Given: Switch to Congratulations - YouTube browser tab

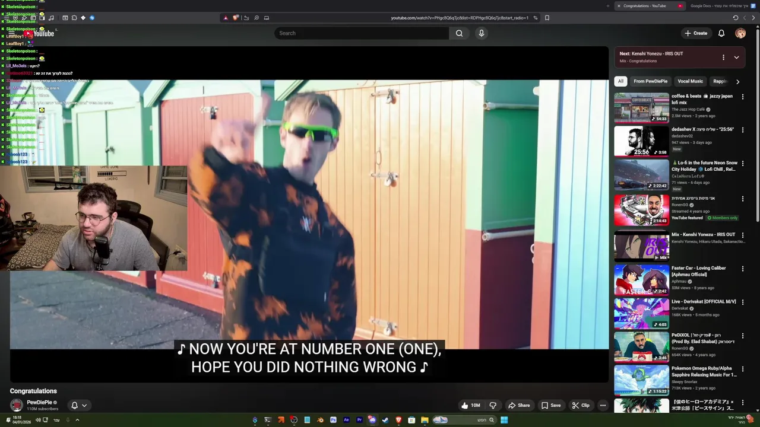Looking at the screenshot, I should (x=650, y=6).
